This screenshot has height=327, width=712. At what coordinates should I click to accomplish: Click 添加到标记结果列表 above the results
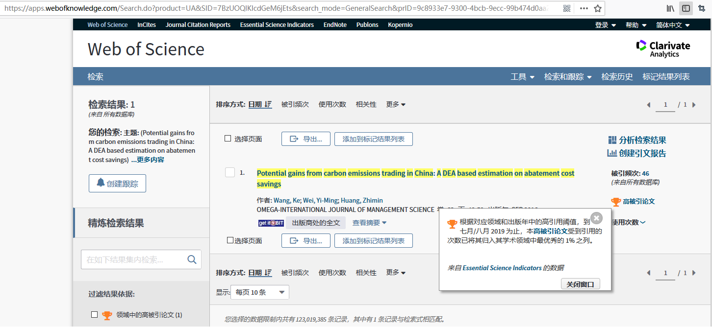click(x=374, y=139)
